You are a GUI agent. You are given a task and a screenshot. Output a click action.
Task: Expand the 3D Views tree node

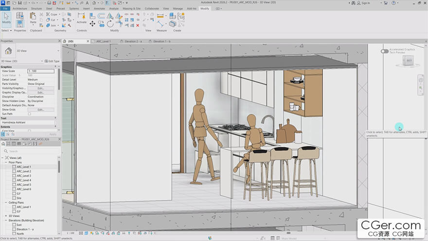coord(6,216)
